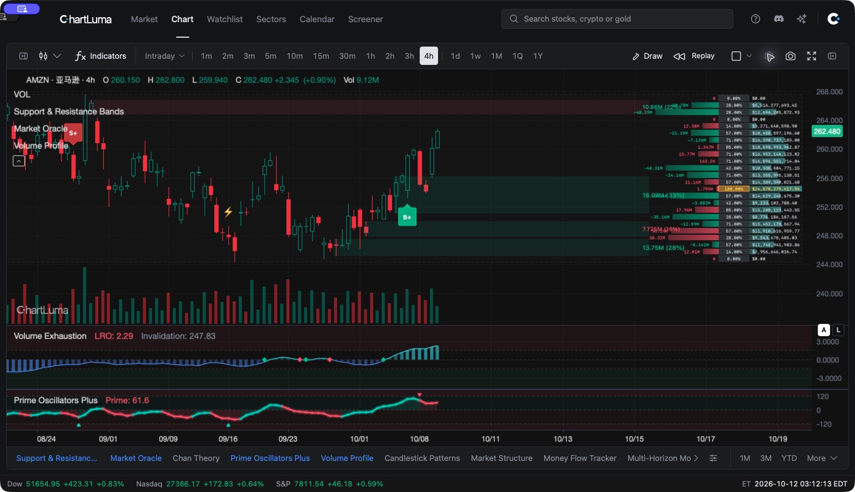Switch to the 1Q timeframe

(x=517, y=56)
